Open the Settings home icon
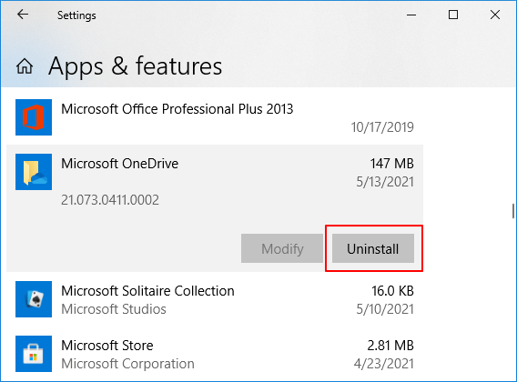Viewport: 517px width, 382px height. click(x=25, y=66)
